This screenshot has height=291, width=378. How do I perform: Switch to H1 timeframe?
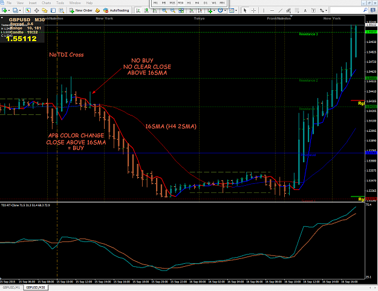tap(189, 3)
